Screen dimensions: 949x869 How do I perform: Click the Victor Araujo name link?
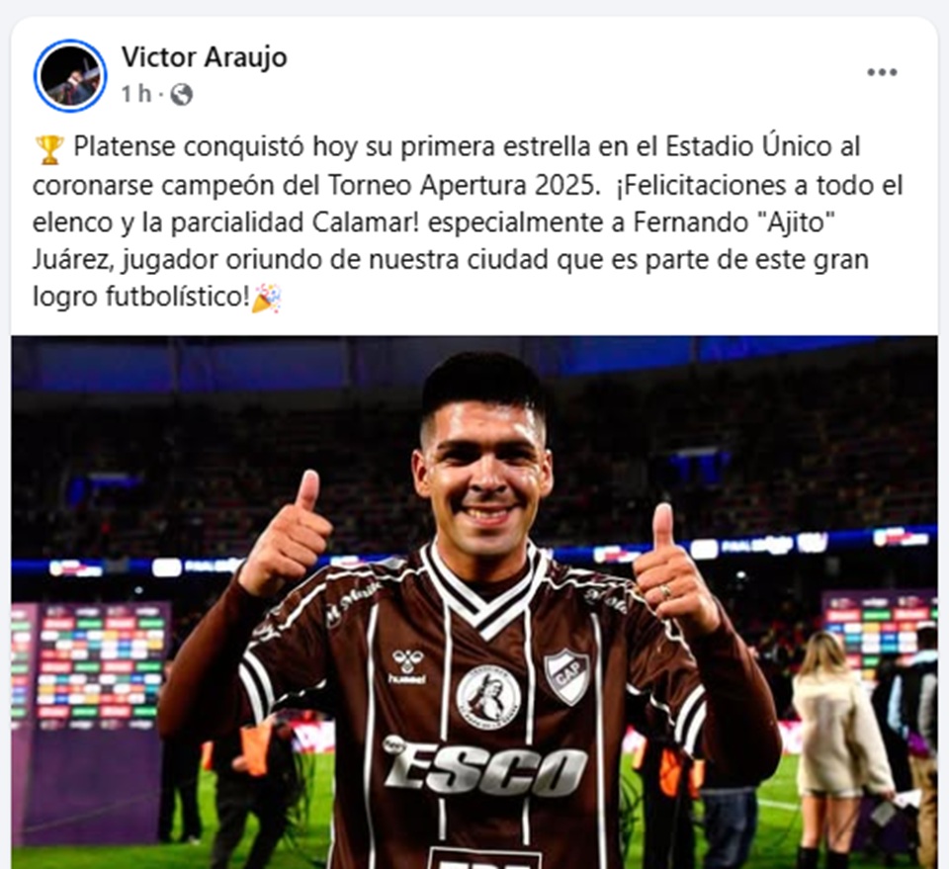[204, 57]
